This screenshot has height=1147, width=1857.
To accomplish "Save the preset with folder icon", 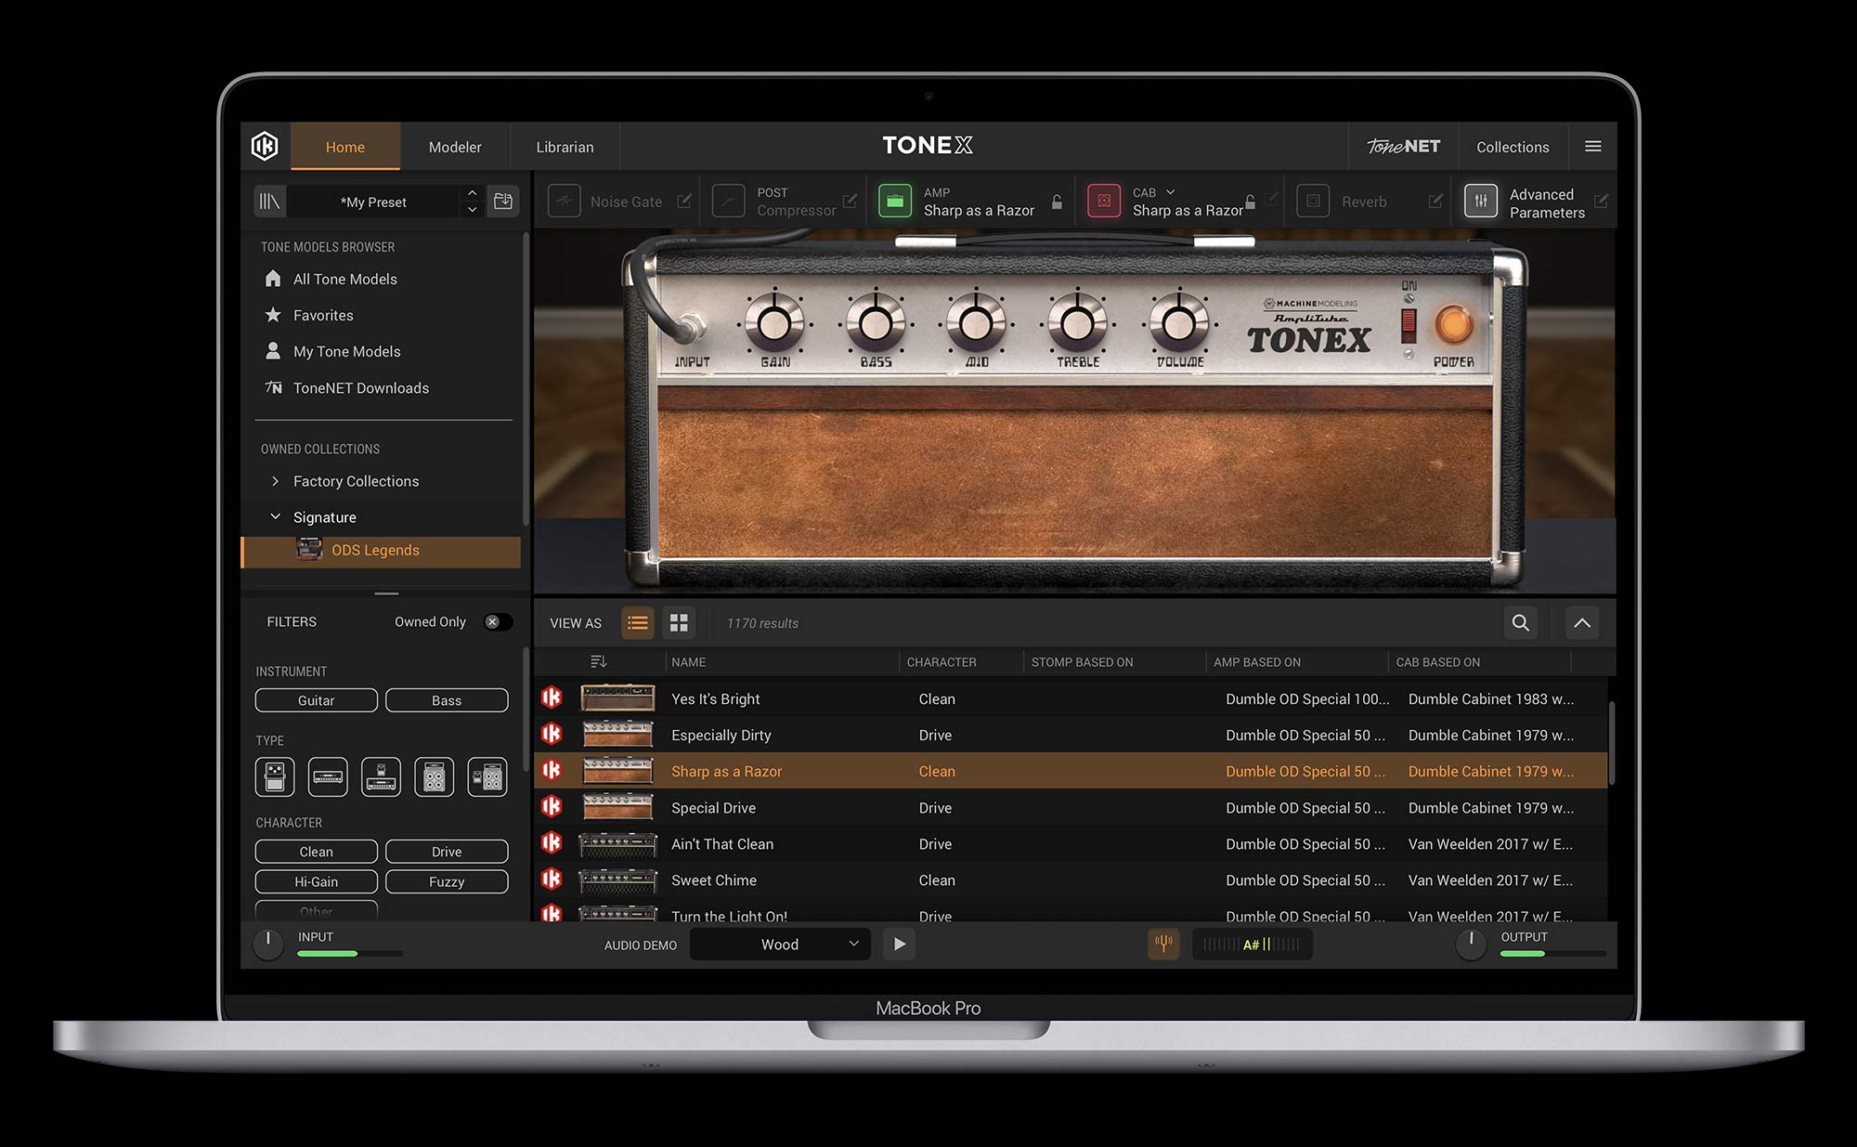I will 503,202.
